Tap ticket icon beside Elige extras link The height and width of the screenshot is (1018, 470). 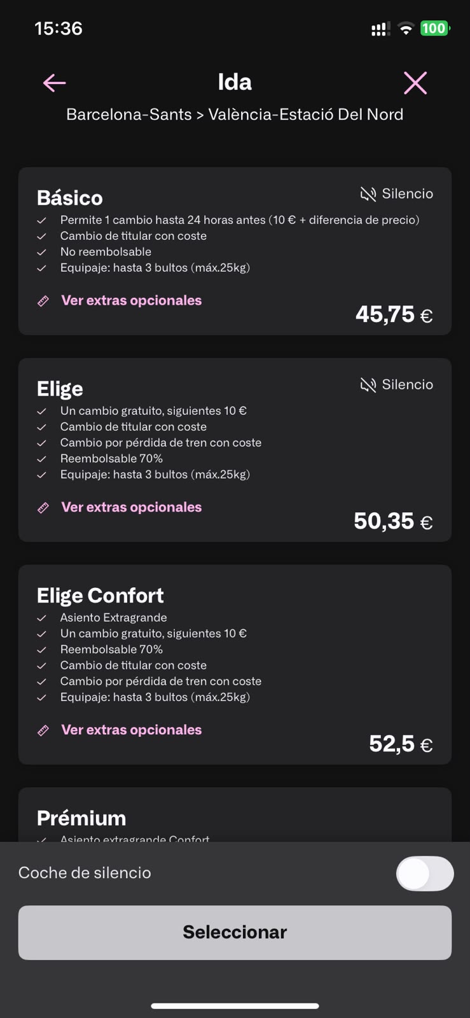[43, 508]
